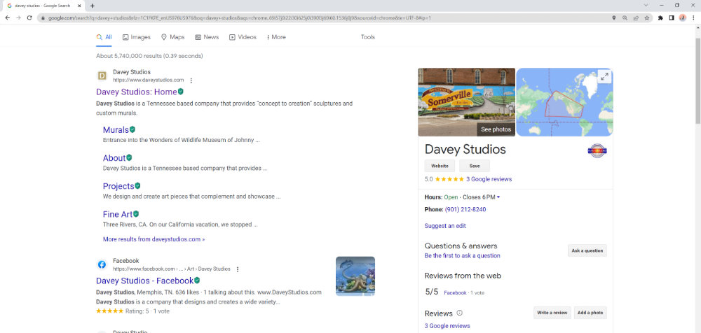The height and width of the screenshot is (333, 701).
Task: Go back using browser back arrow
Action: click(8, 18)
